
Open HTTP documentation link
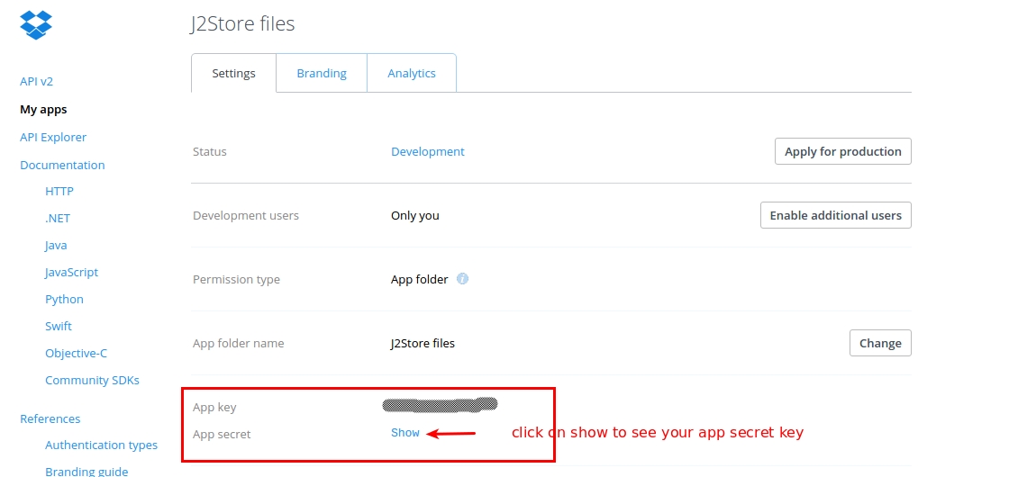(x=59, y=191)
